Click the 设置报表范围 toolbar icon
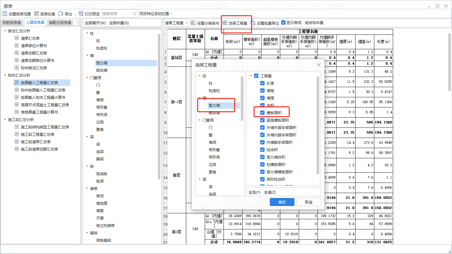The height and width of the screenshot is (254, 452). 5,14
